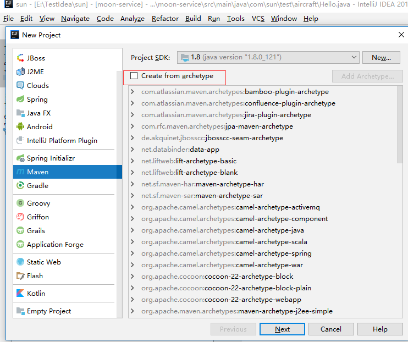Select the Static Web globe icon
This screenshot has width=408, height=342.
pos(20,262)
